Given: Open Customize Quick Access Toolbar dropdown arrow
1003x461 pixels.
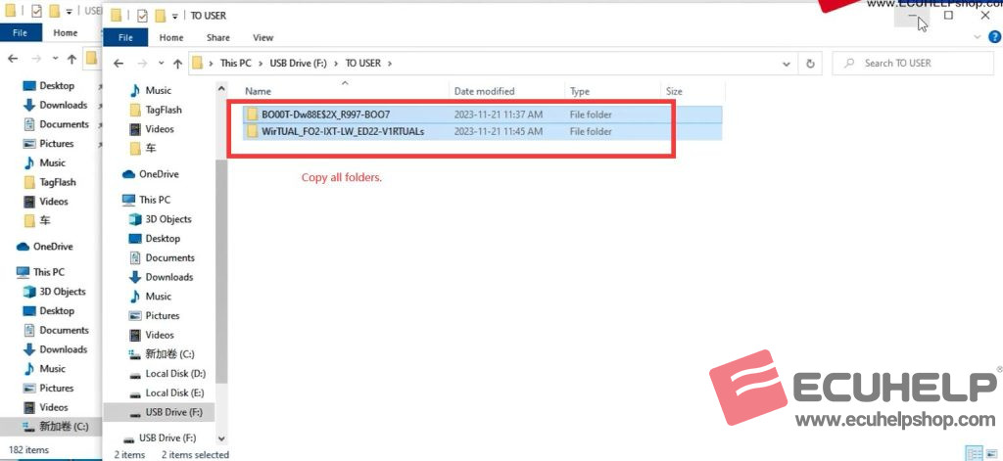Looking at the screenshot, I should point(174,16).
